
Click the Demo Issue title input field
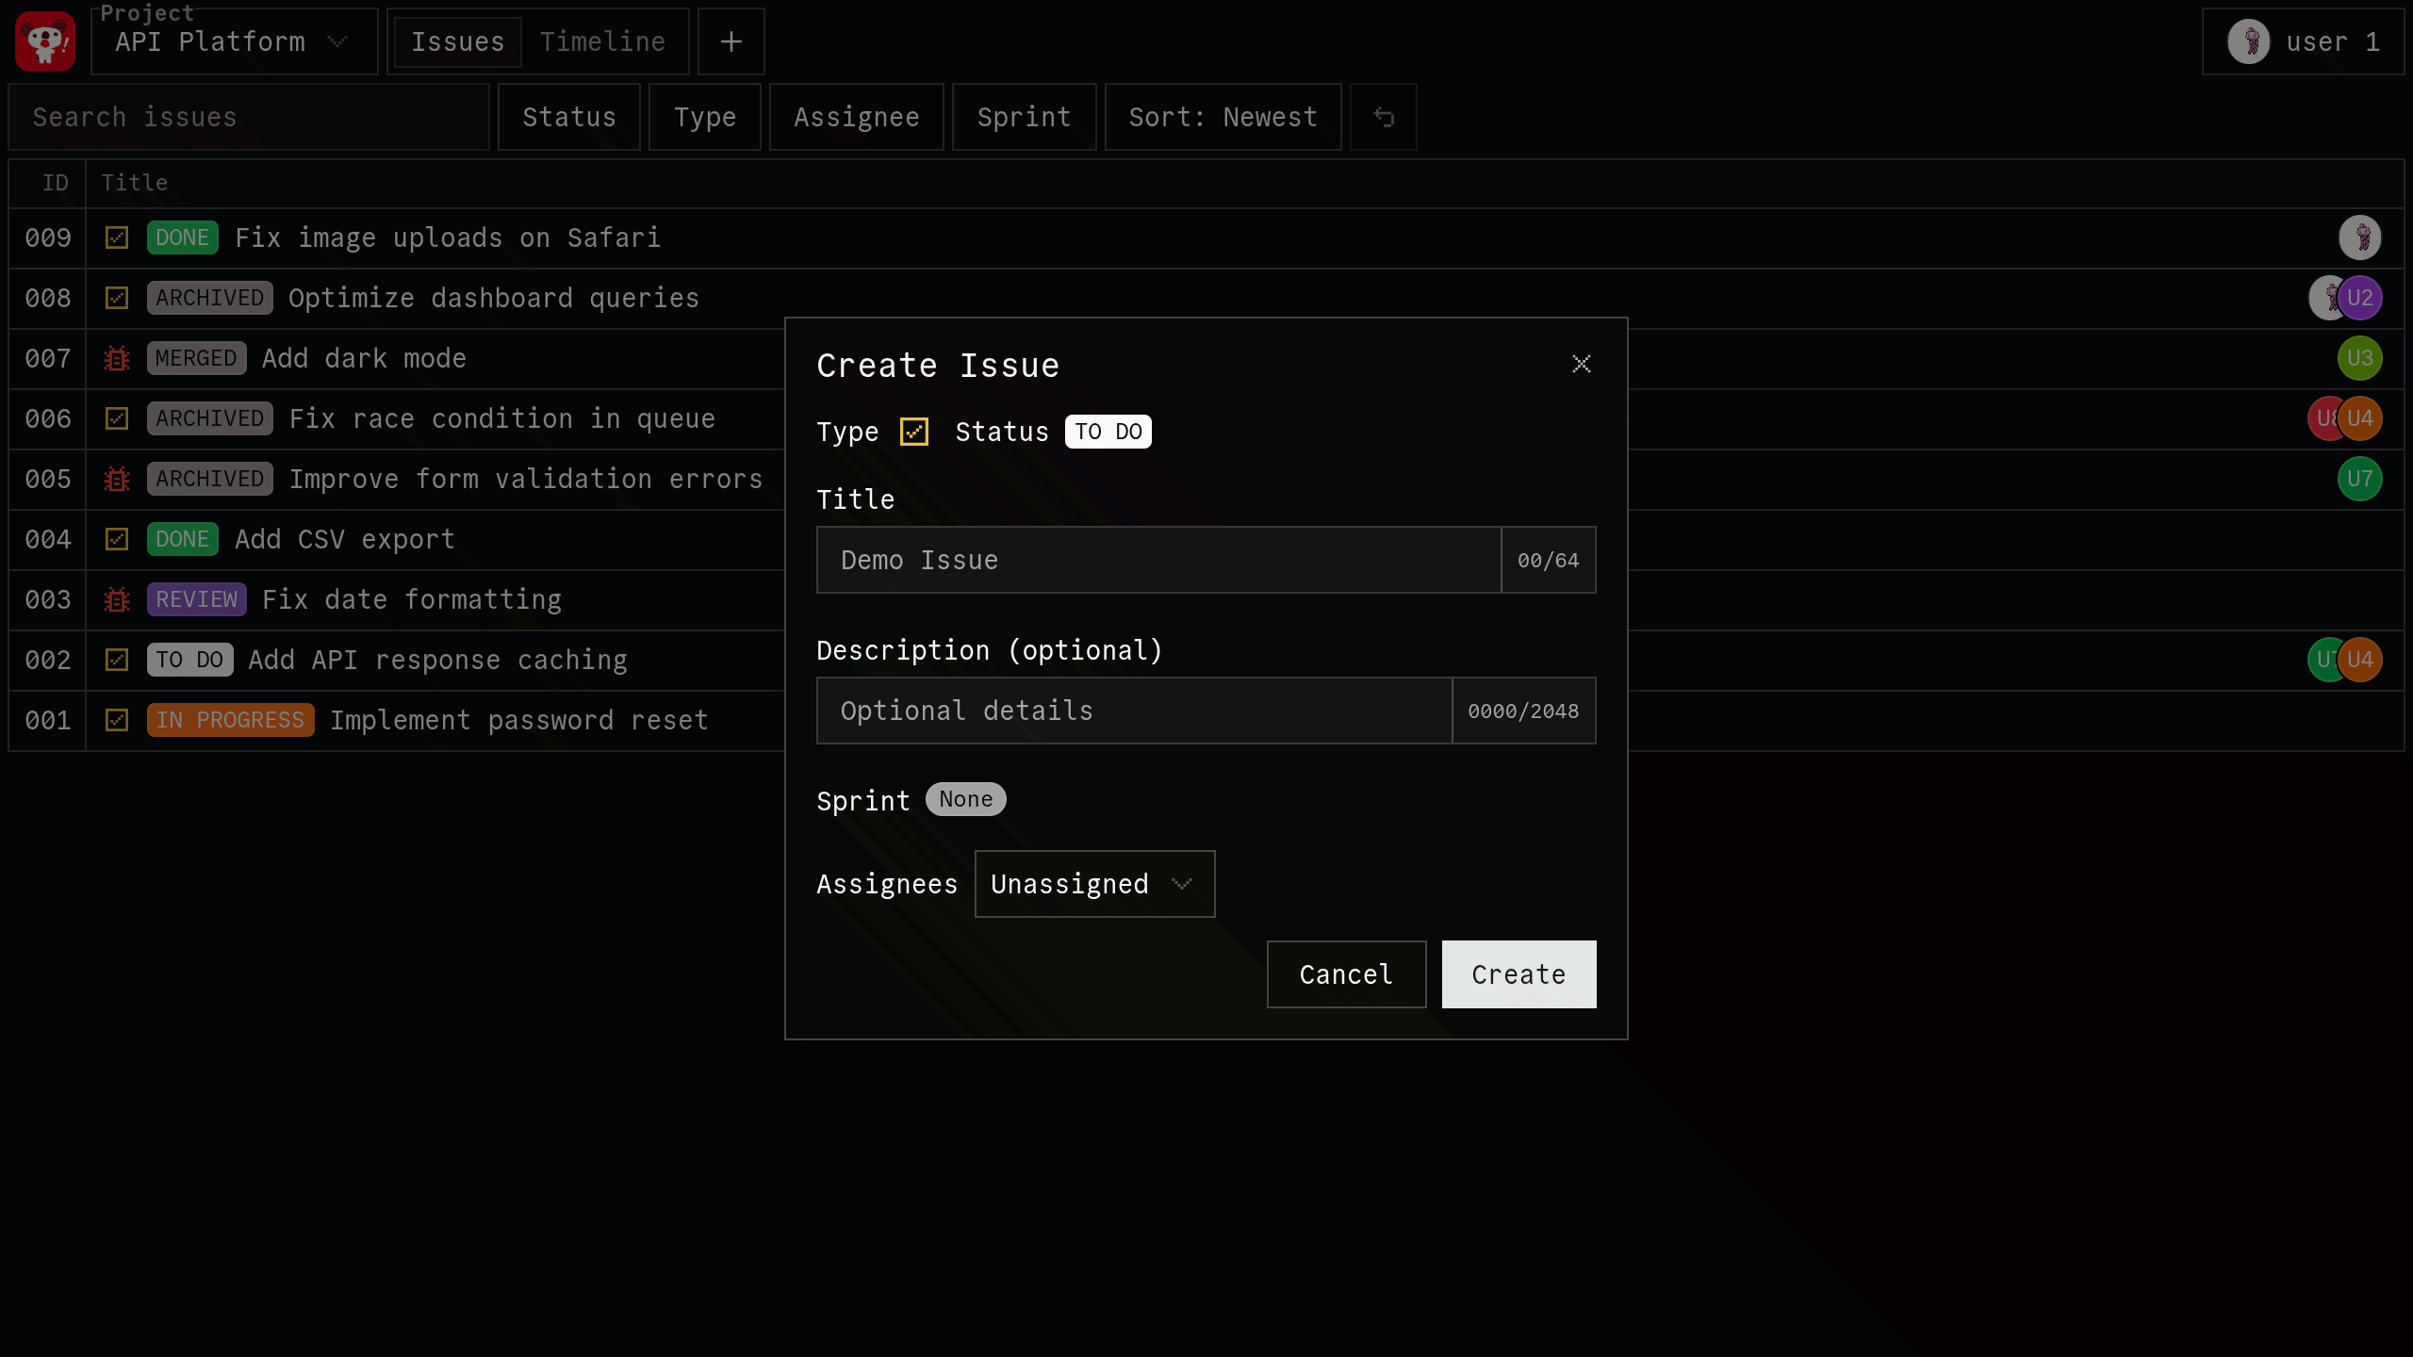pyautogui.click(x=1157, y=560)
